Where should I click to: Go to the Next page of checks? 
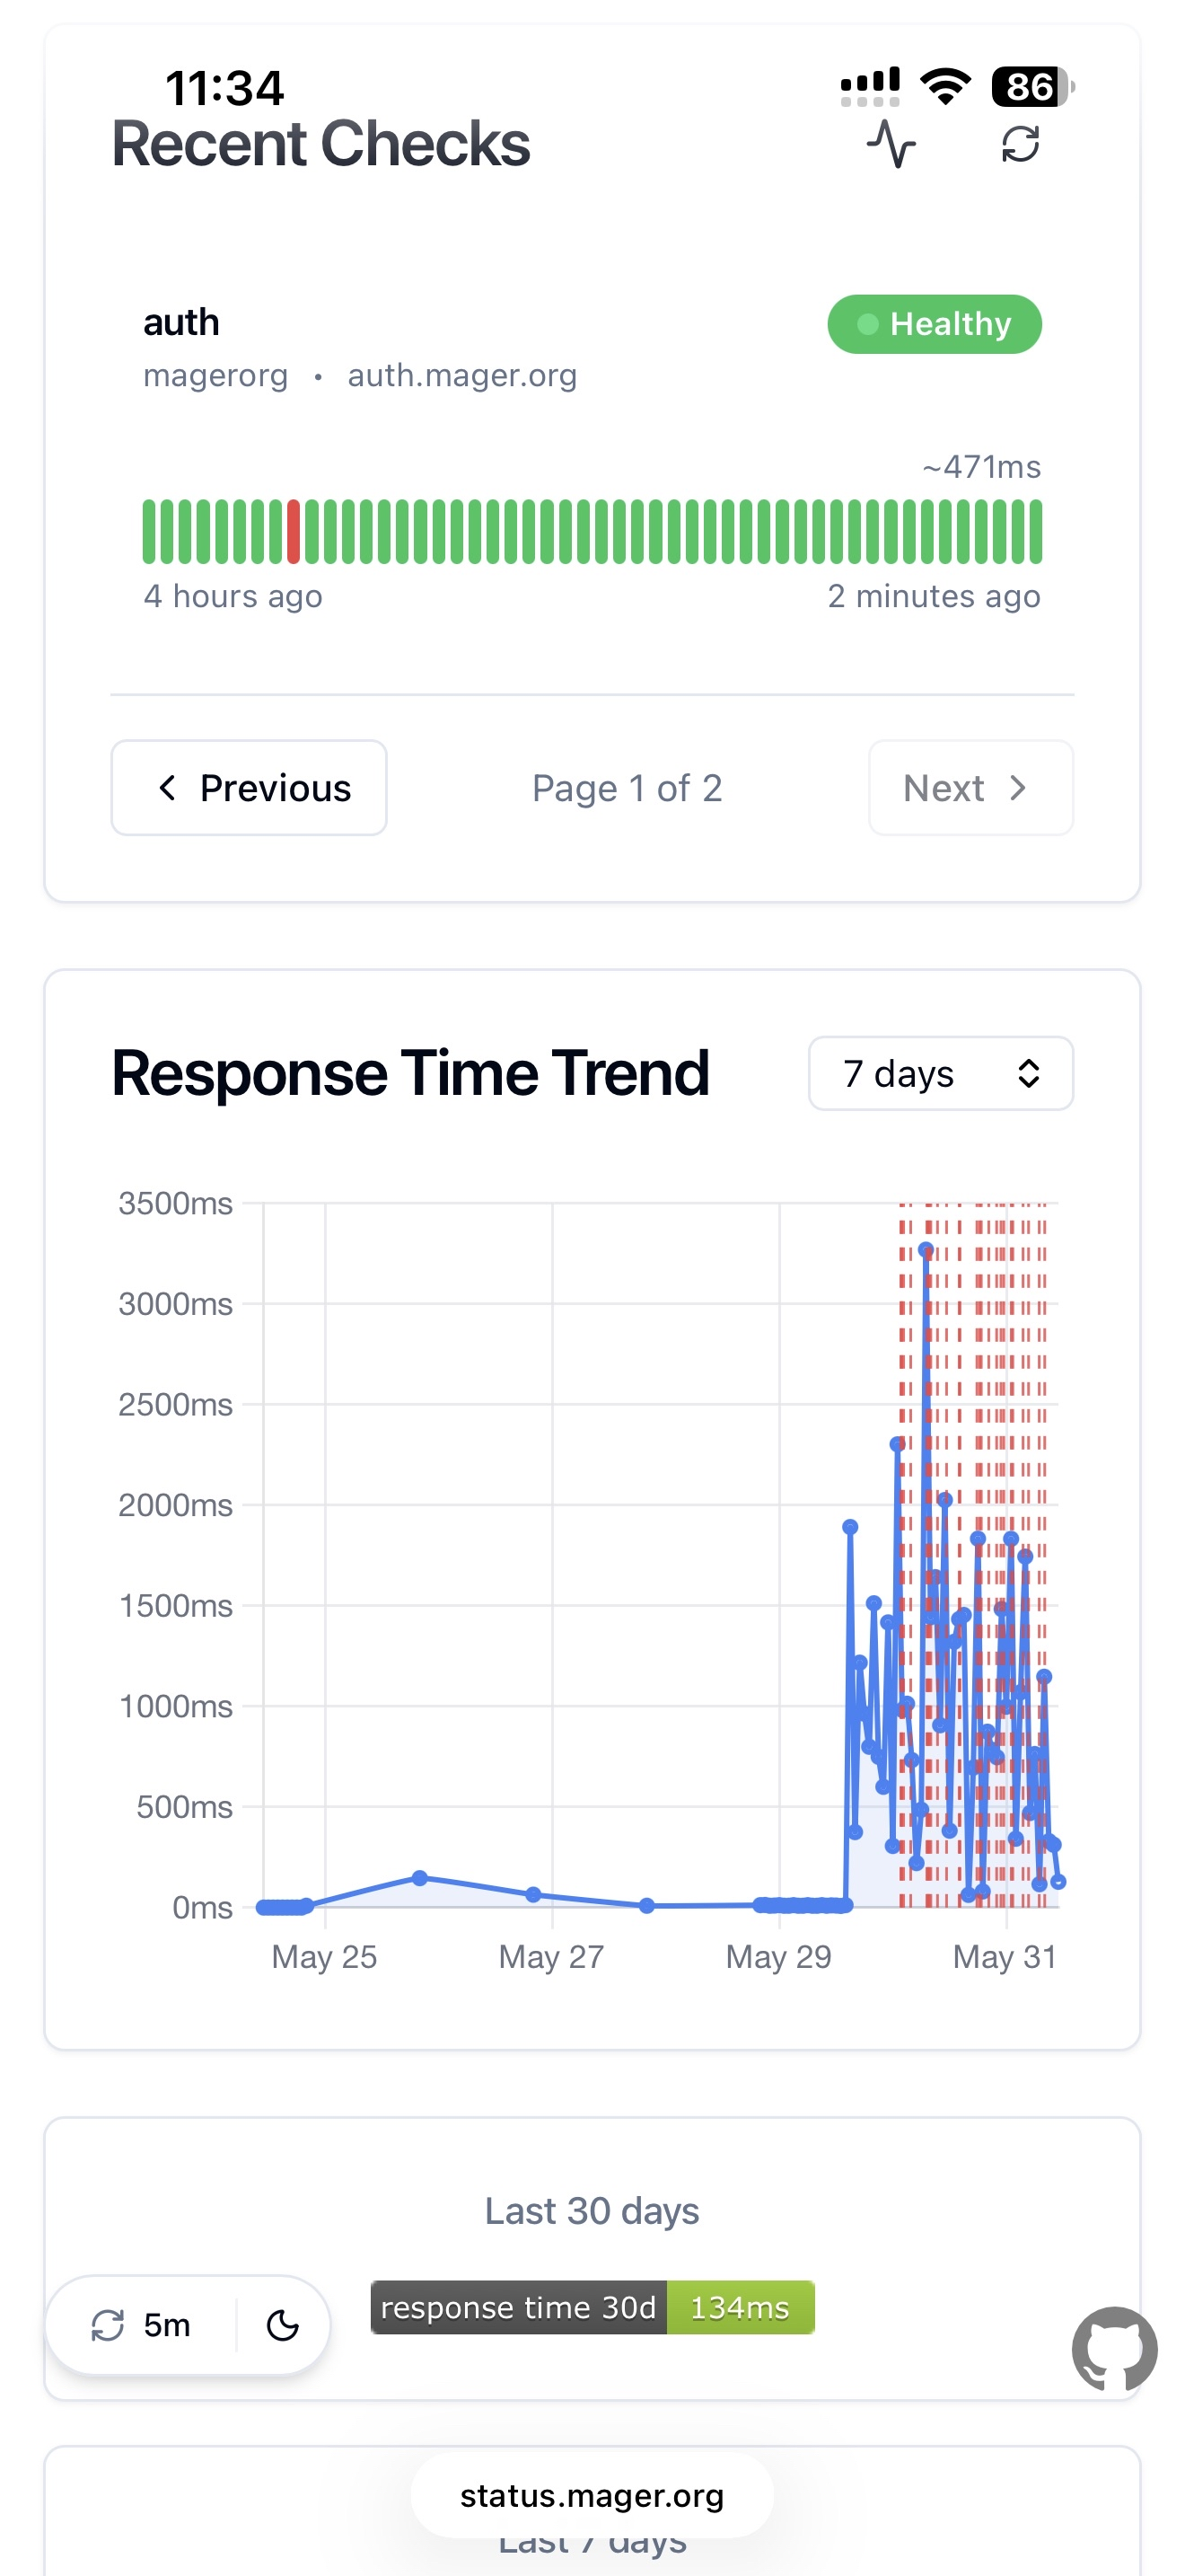point(971,788)
